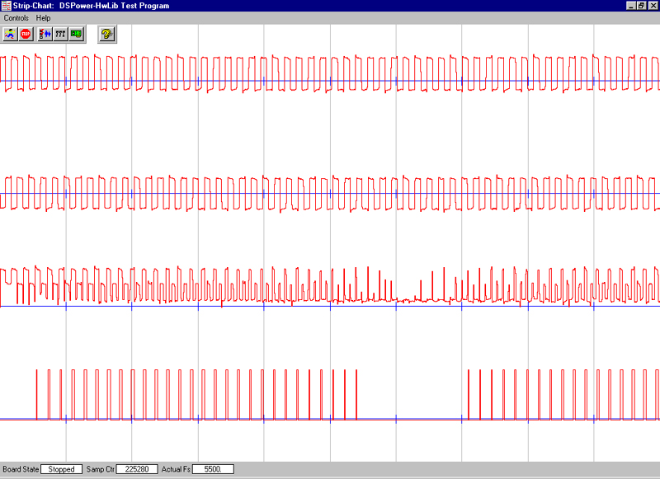Click the "Board State" label in status bar
The image size is (660, 479).
point(21,469)
